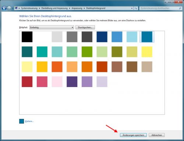Select the bright turquoise swatch
The width and height of the screenshot is (184, 141).
pos(42,52)
